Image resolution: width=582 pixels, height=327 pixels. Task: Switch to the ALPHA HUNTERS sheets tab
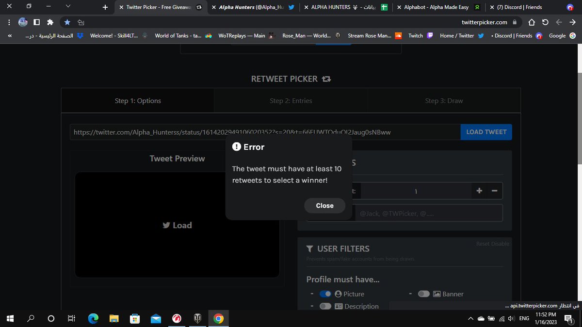(346, 7)
